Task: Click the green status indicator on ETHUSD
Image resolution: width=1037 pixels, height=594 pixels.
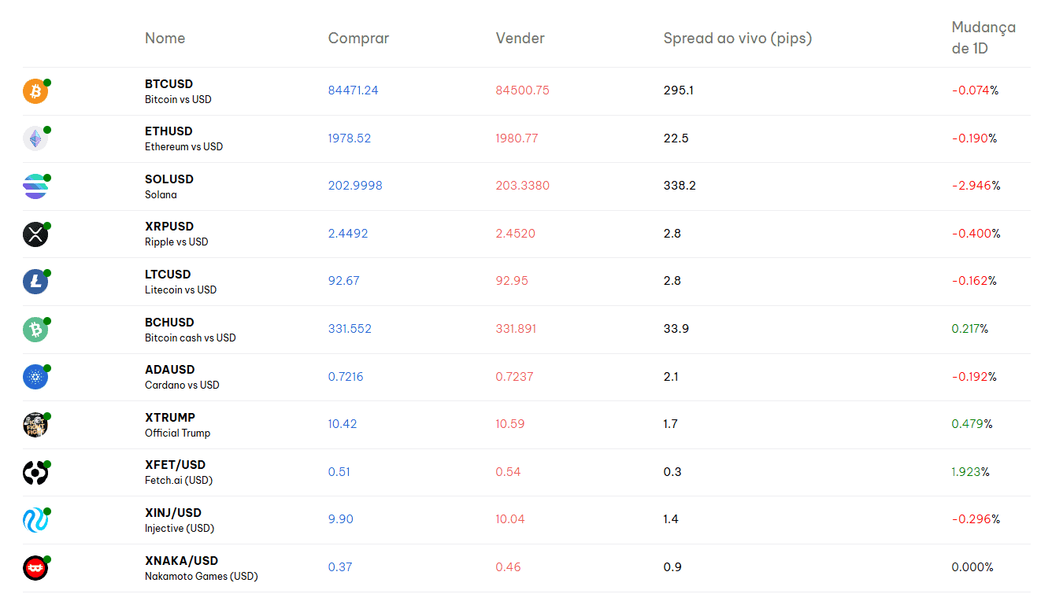Action: (46, 127)
